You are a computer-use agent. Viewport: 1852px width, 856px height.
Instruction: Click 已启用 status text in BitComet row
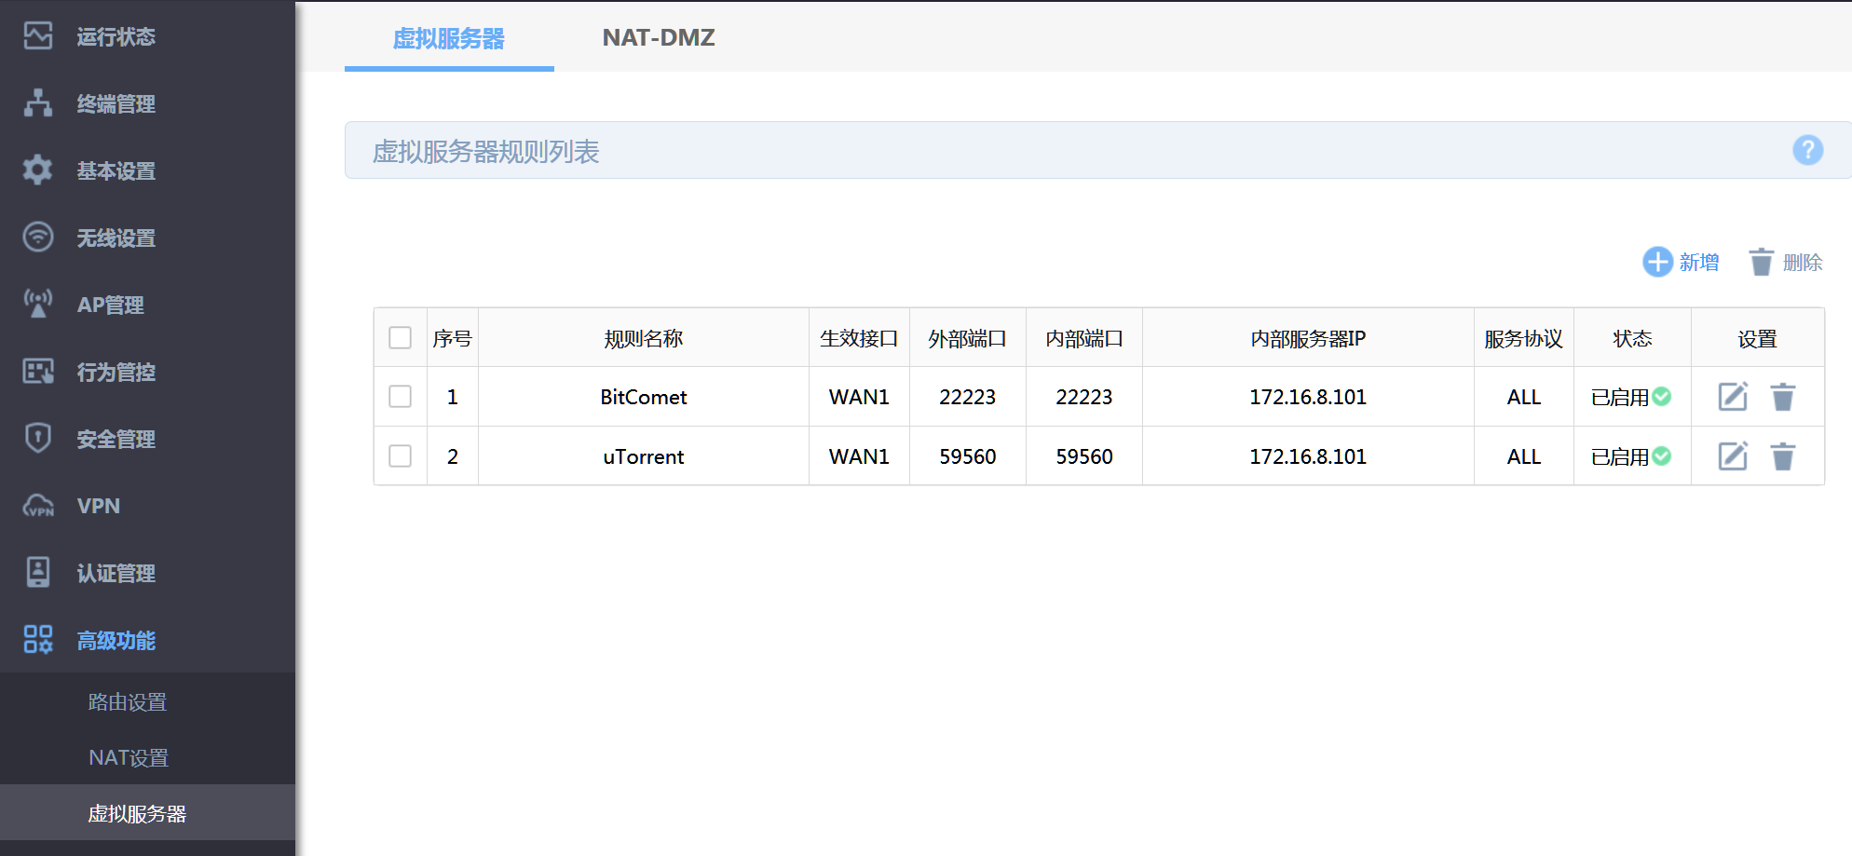[x=1620, y=398]
